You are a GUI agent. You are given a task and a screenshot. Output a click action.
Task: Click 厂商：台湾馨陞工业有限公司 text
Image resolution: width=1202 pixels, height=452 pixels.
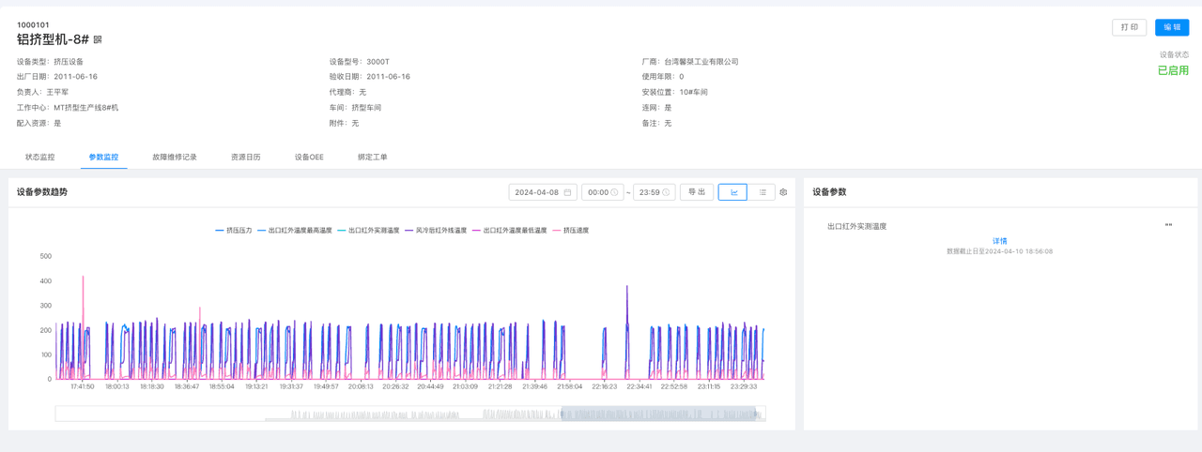click(x=690, y=62)
